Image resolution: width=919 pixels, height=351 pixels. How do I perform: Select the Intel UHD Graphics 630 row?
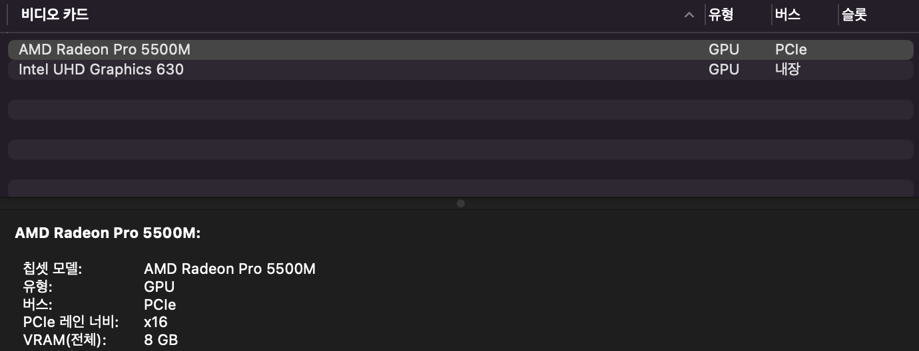[x=101, y=70]
